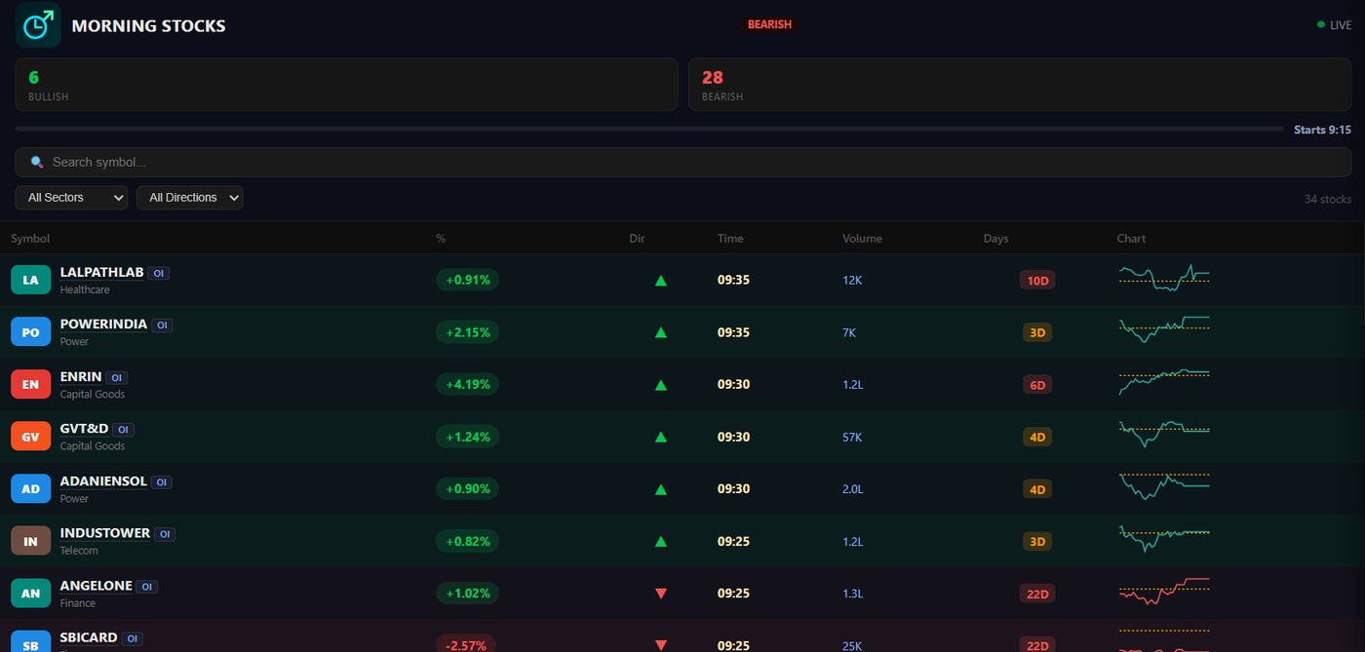This screenshot has height=652, width=1365.
Task: Open the ADANIENSOL symbol link
Action: [103, 481]
